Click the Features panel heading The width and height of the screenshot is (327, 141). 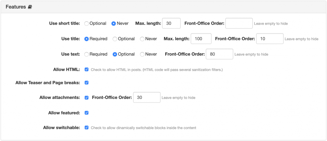16,7
